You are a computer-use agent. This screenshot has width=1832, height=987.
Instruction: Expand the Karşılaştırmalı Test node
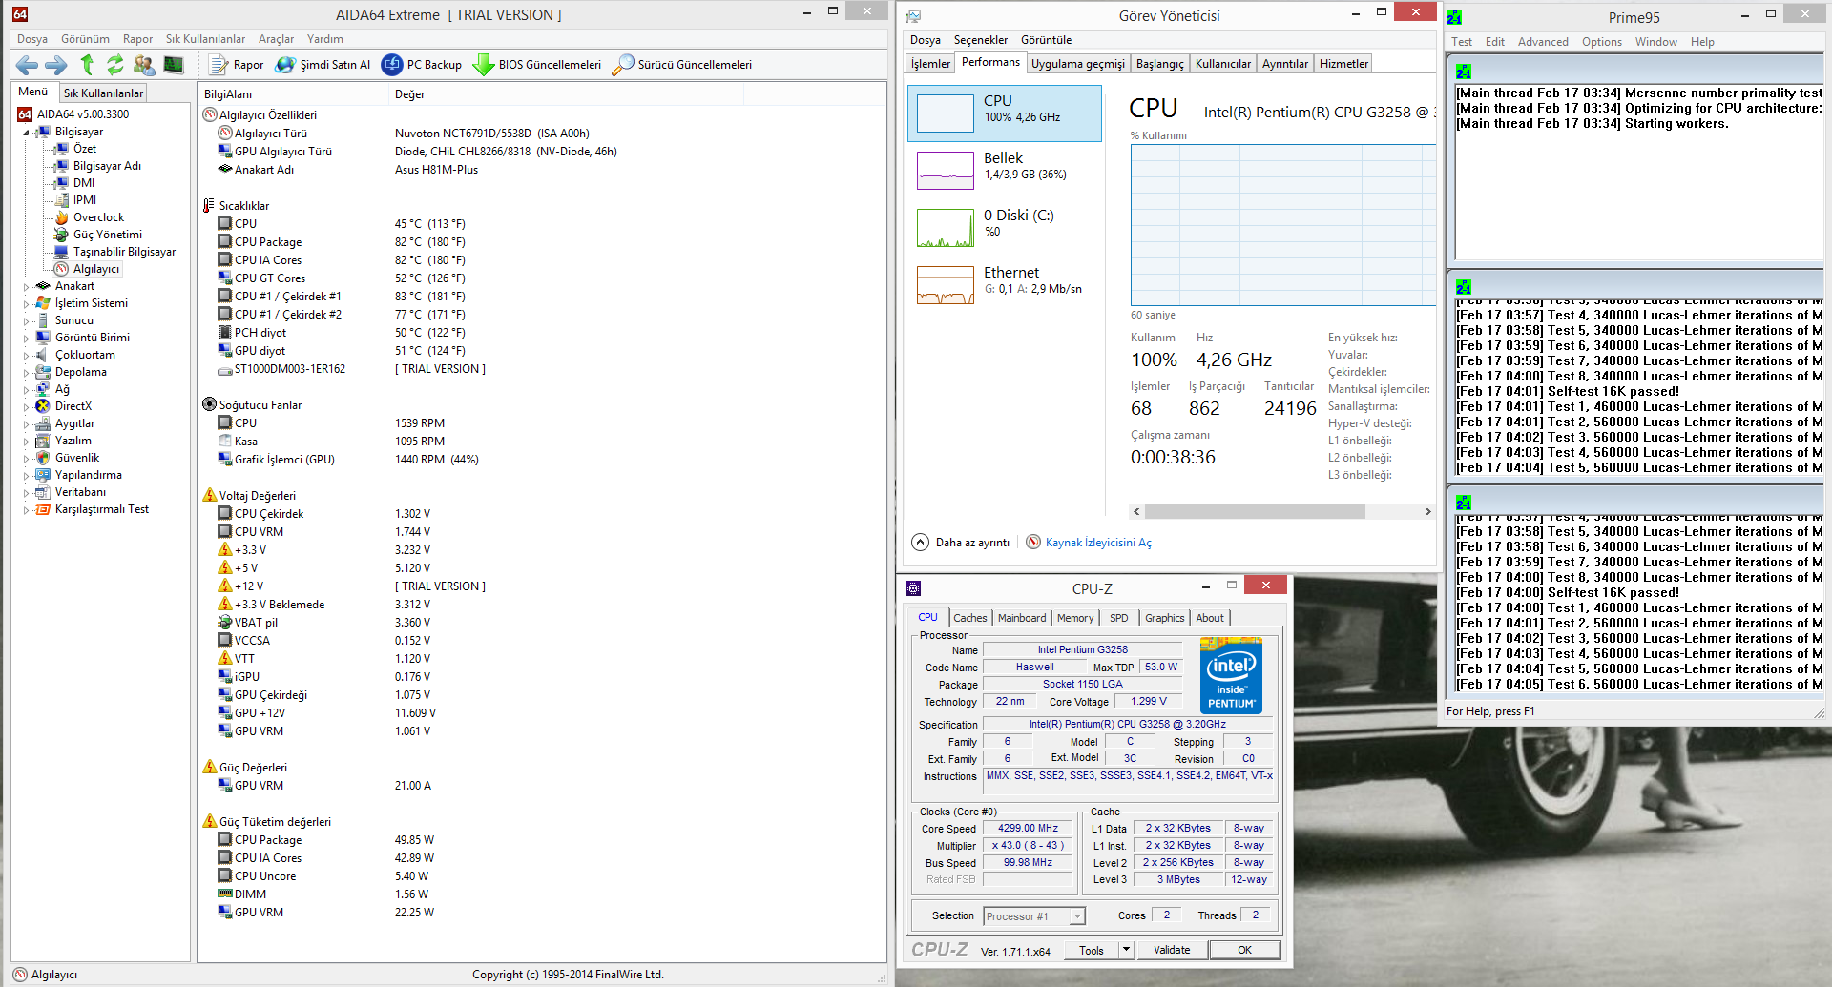click(x=26, y=509)
